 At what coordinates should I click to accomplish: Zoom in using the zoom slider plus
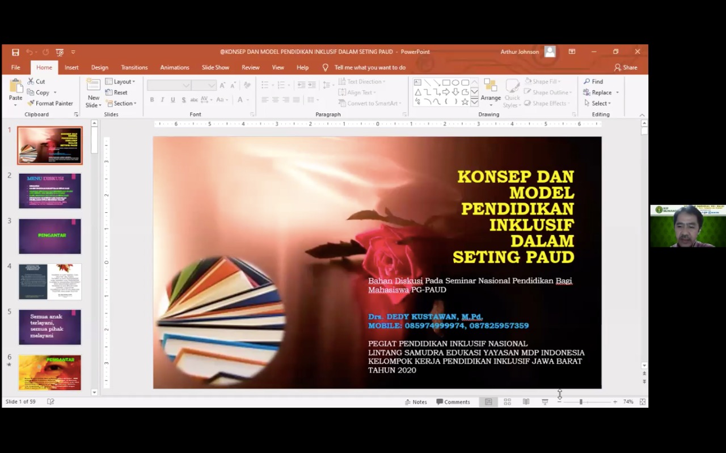(x=615, y=401)
